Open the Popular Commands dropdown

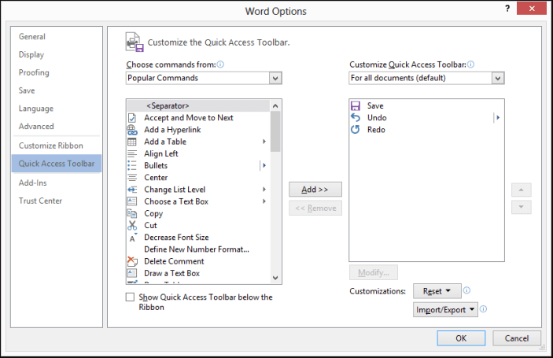coord(275,78)
